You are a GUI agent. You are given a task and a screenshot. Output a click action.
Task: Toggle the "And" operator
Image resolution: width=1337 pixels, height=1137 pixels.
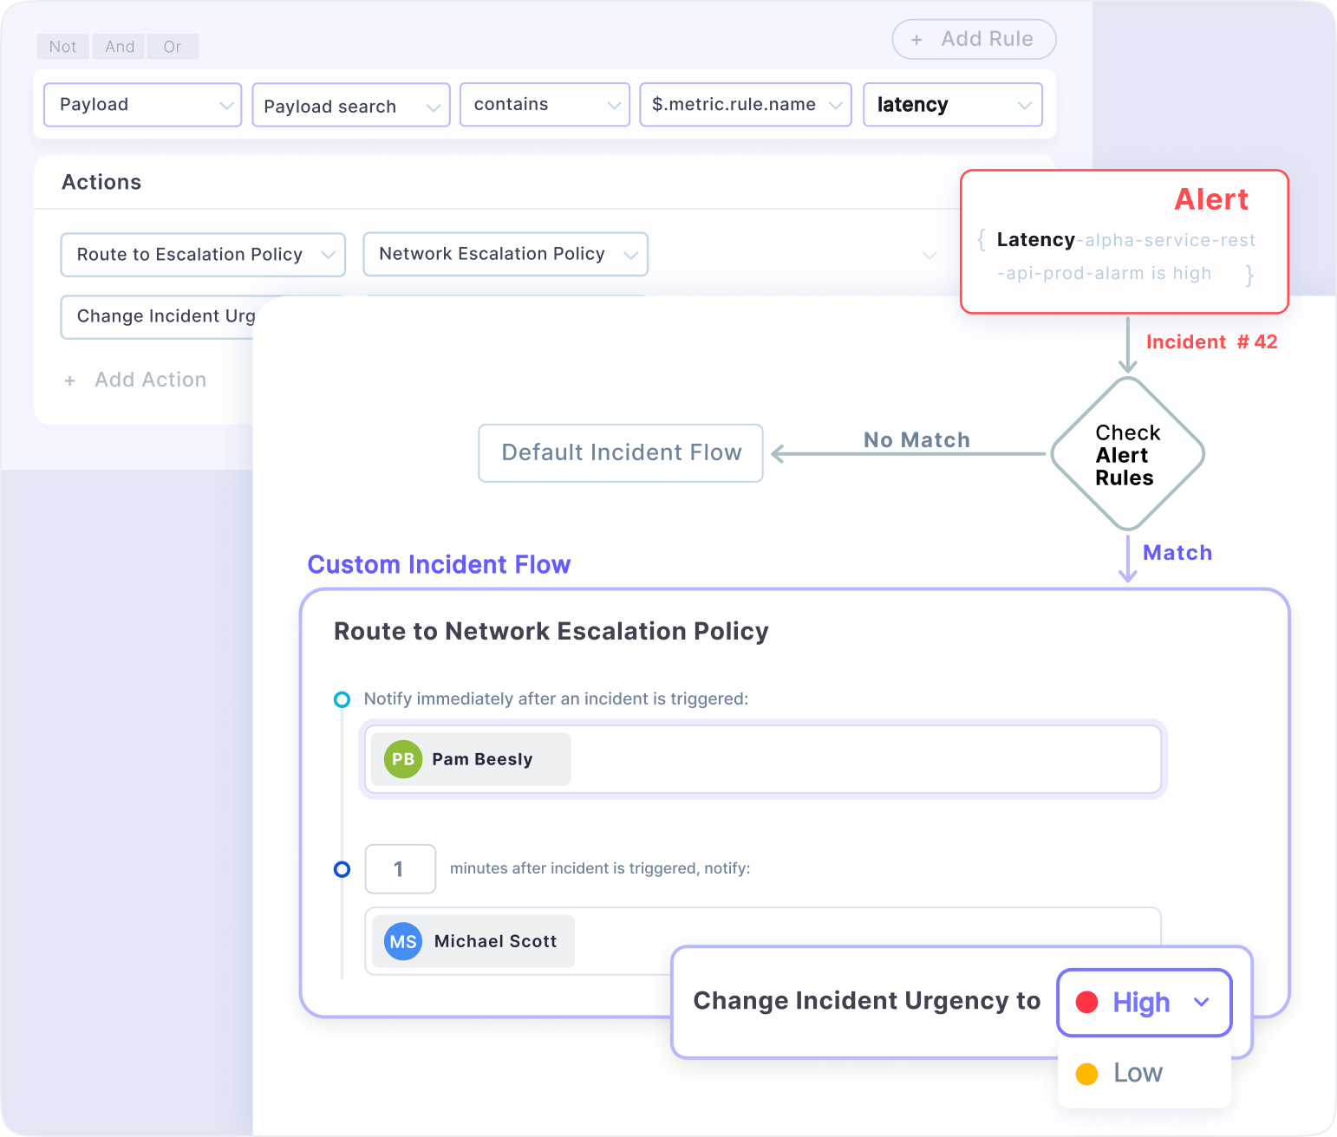(x=118, y=46)
